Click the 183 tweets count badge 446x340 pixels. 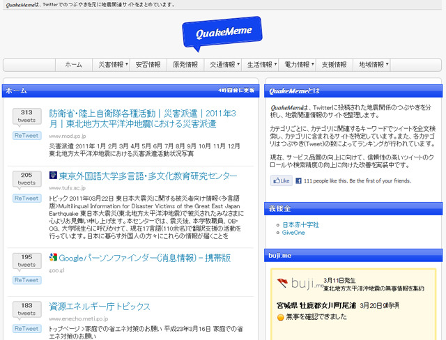[x=26, y=309]
